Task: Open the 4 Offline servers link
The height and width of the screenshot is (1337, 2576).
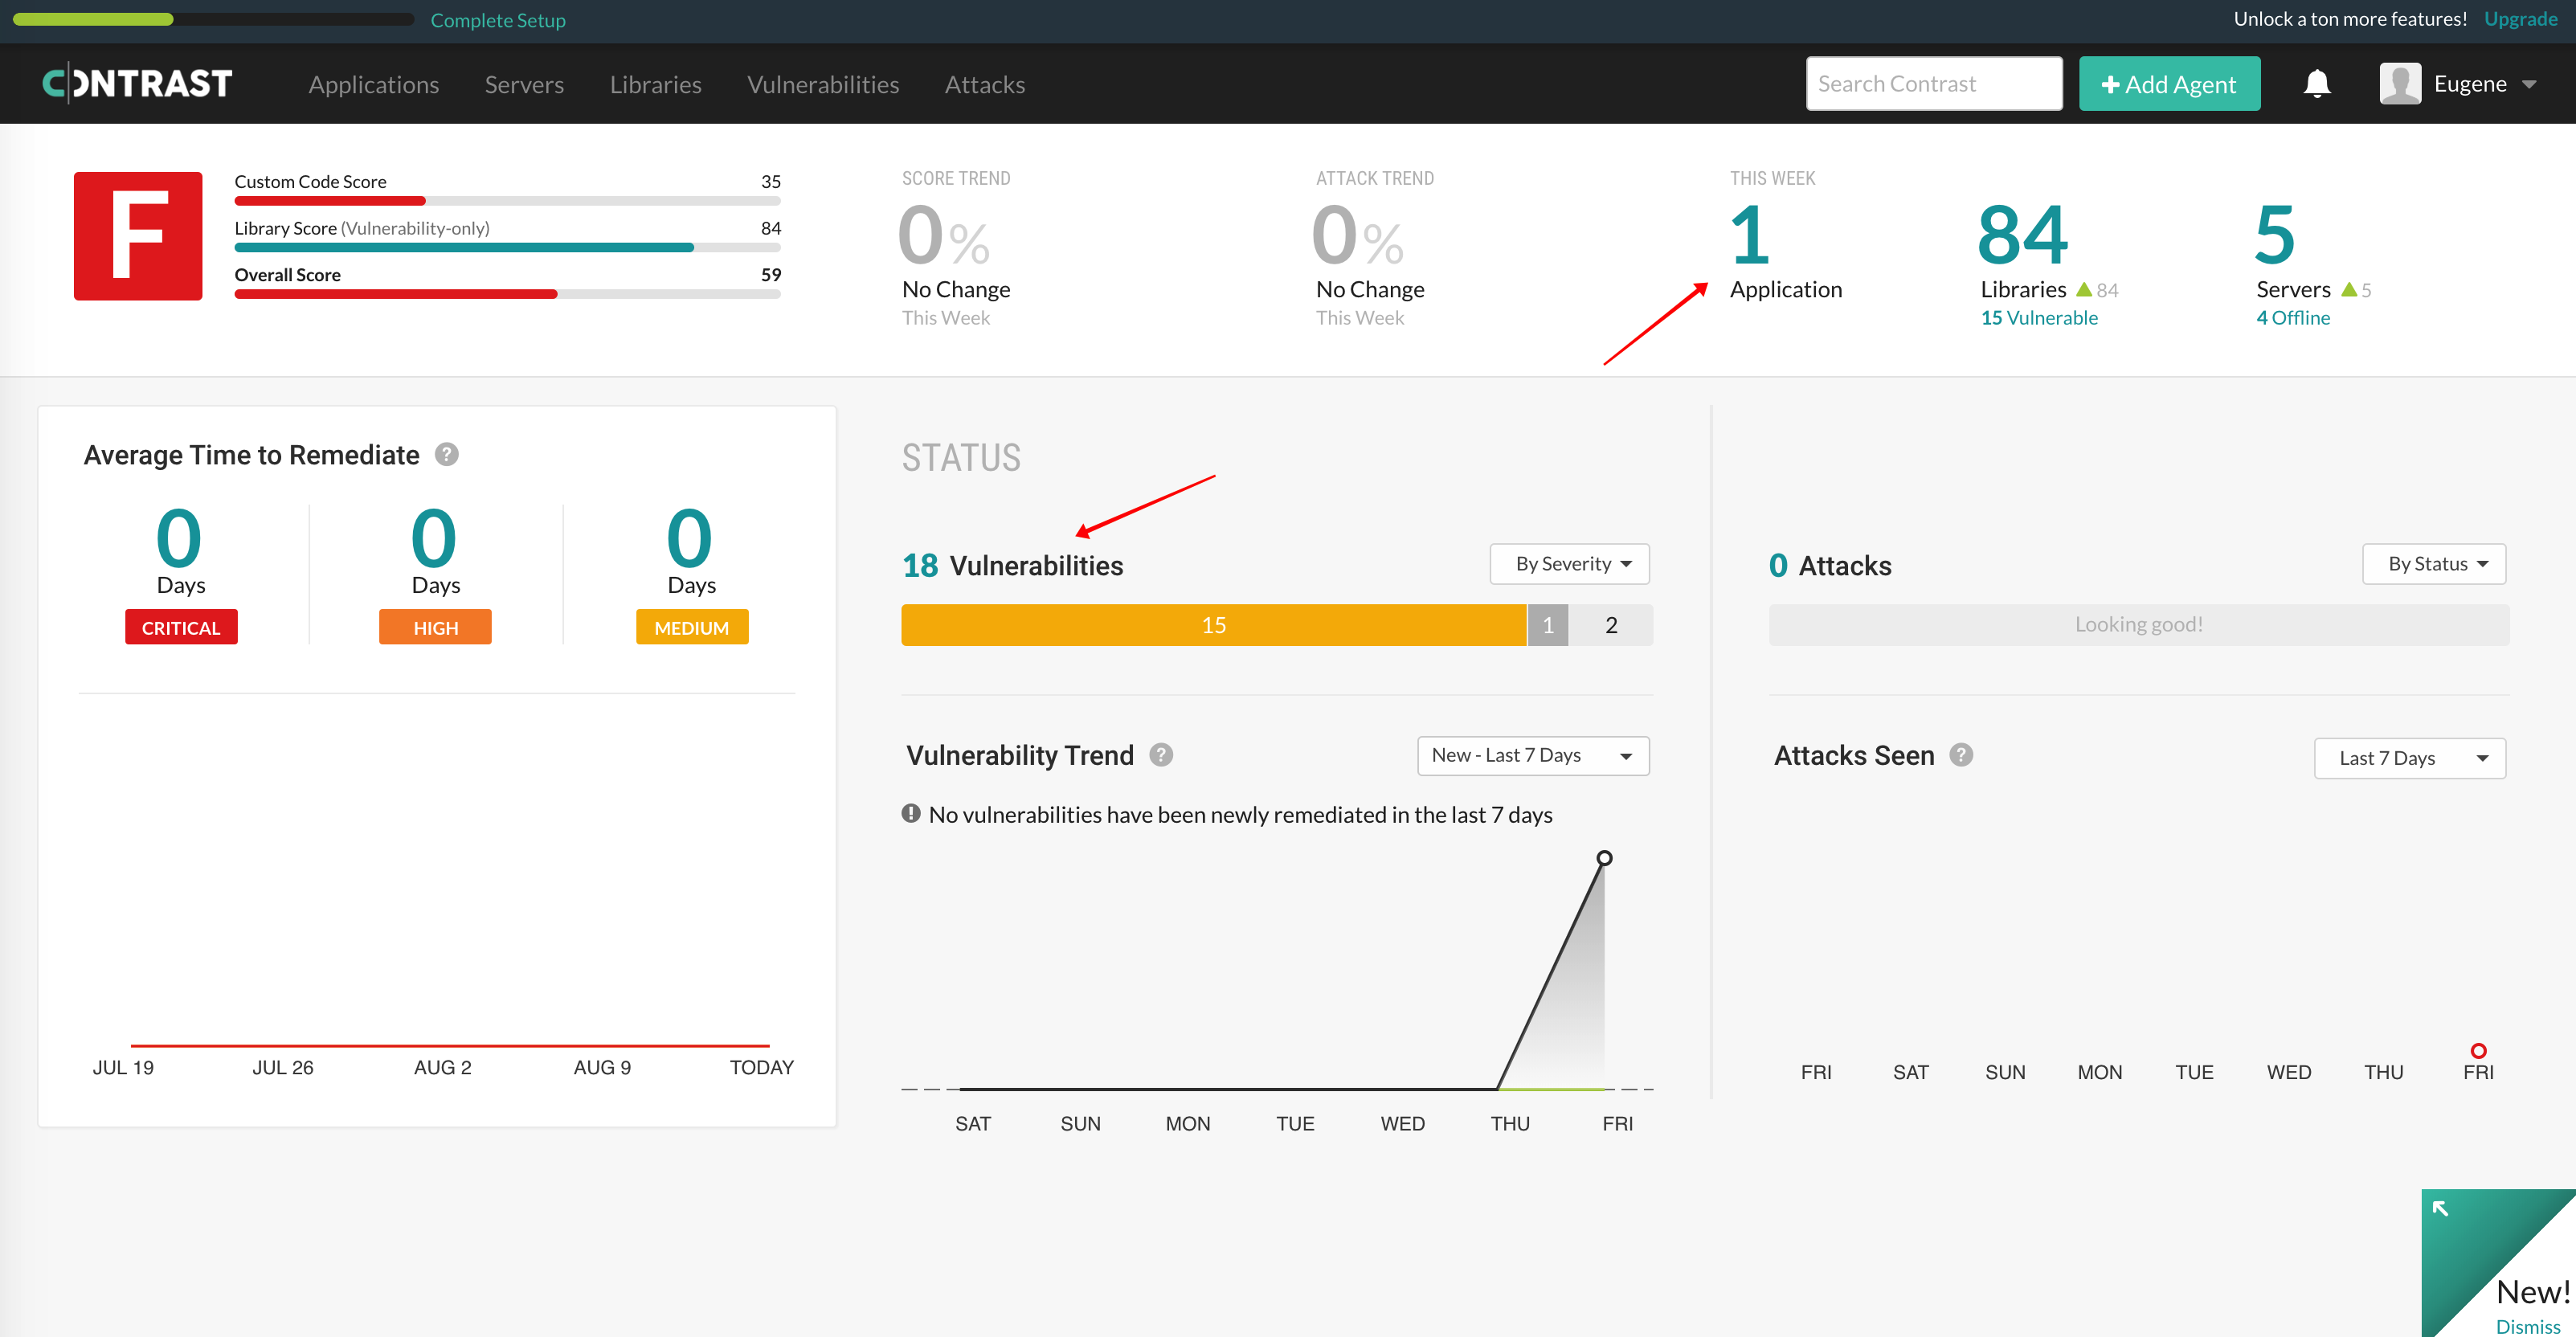Action: [x=2293, y=318]
